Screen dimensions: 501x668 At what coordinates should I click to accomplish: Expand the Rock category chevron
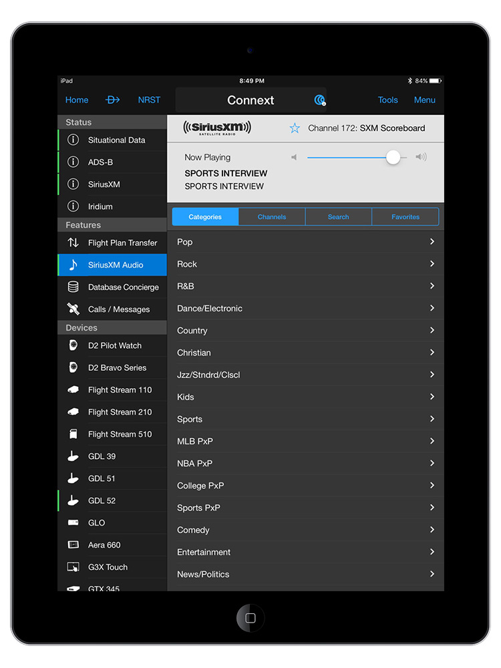click(432, 264)
